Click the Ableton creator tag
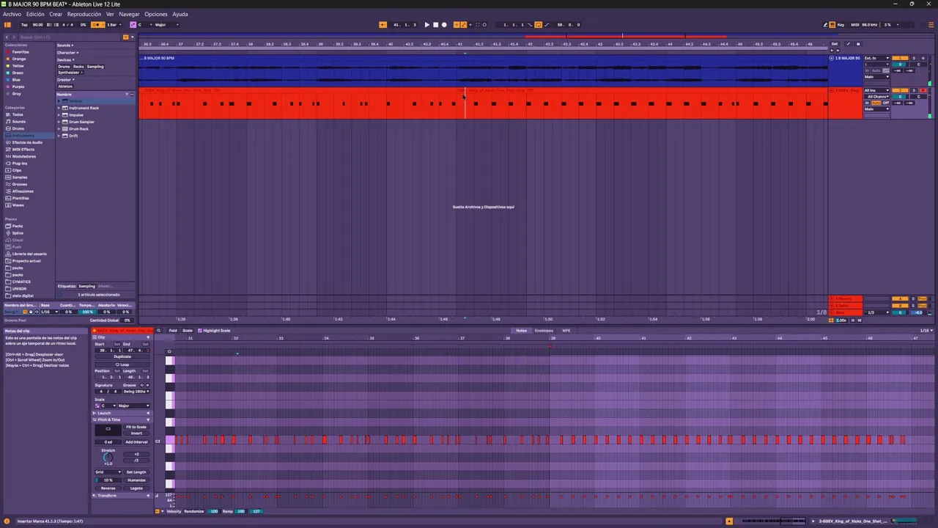 point(65,87)
